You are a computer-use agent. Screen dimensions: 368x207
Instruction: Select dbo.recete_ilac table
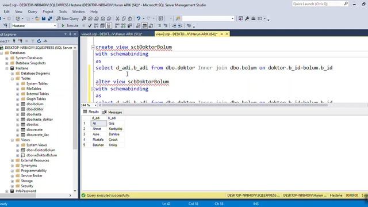tap(38, 135)
